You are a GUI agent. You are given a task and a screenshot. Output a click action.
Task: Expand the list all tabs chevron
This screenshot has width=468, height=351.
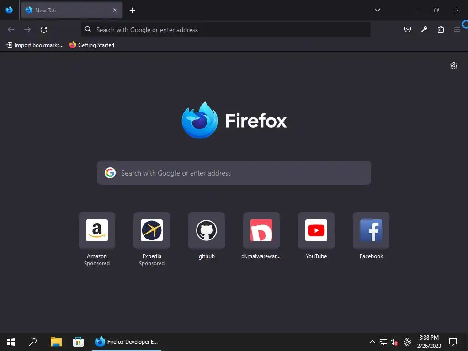pos(377,10)
